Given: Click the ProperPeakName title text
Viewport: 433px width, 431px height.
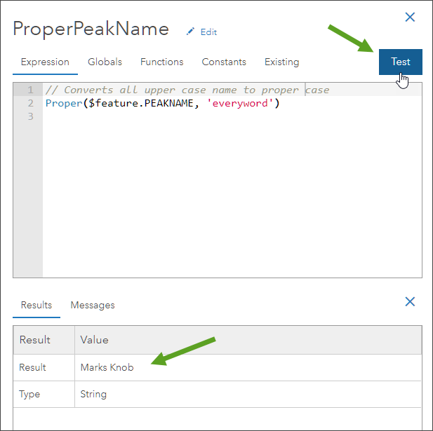Looking at the screenshot, I should [x=91, y=29].
